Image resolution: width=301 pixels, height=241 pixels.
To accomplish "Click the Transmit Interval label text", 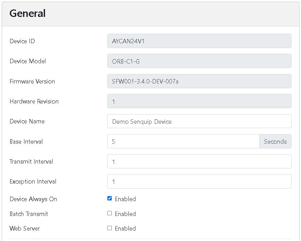I will click(31, 162).
